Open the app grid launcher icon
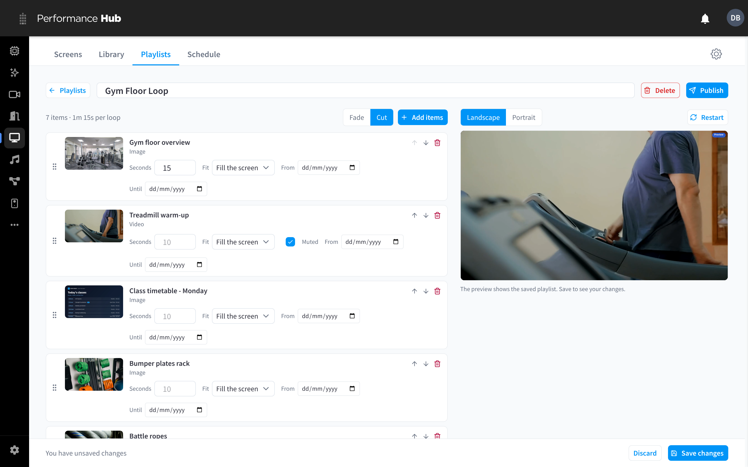This screenshot has width=748, height=467. click(x=23, y=18)
